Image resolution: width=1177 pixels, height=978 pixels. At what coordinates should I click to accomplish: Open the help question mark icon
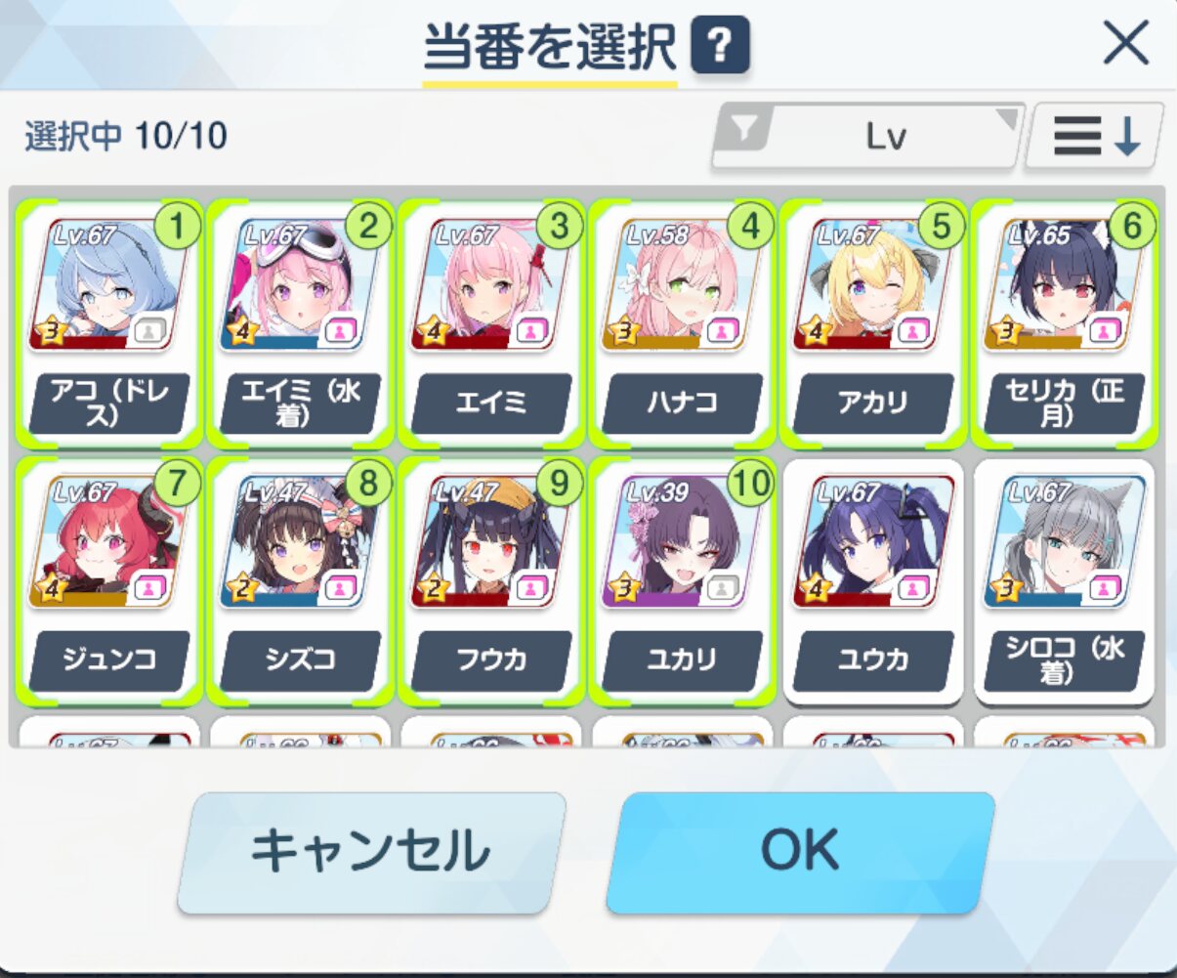click(x=720, y=45)
